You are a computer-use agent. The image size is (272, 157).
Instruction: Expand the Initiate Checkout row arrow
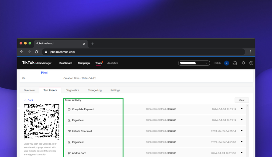click(242, 131)
